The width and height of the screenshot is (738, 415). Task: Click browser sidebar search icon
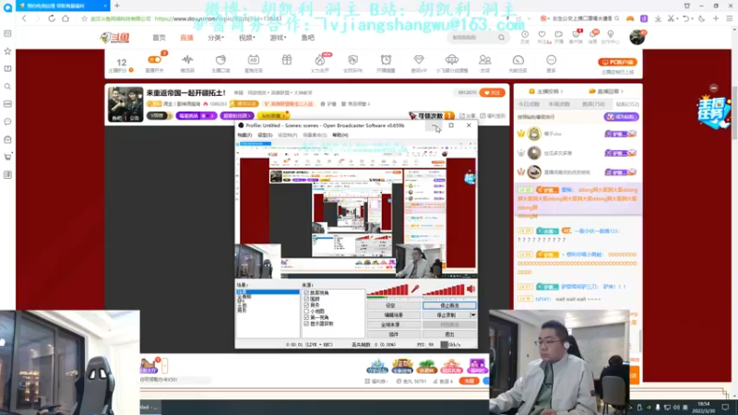pos(7,87)
